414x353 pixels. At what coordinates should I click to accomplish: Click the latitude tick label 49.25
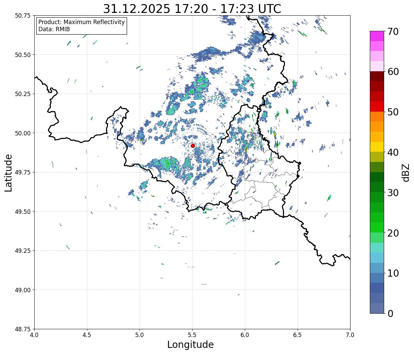(23, 251)
